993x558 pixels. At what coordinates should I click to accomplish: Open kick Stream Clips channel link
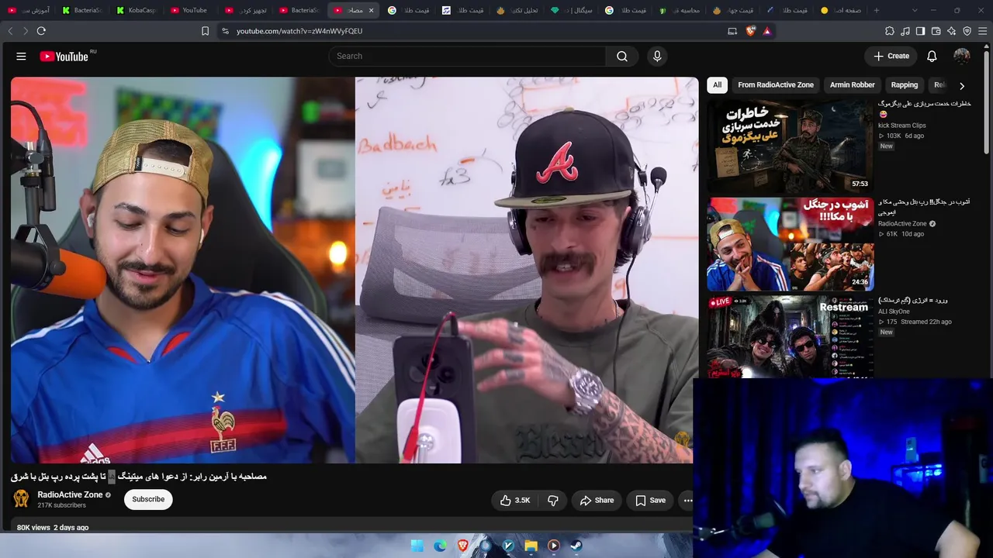pyautogui.click(x=901, y=126)
